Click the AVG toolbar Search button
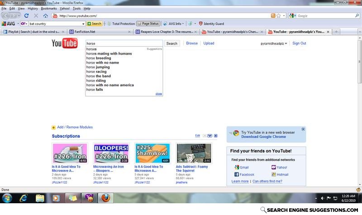Image resolution: width=362 pixels, height=215 pixels. [x=94, y=23]
